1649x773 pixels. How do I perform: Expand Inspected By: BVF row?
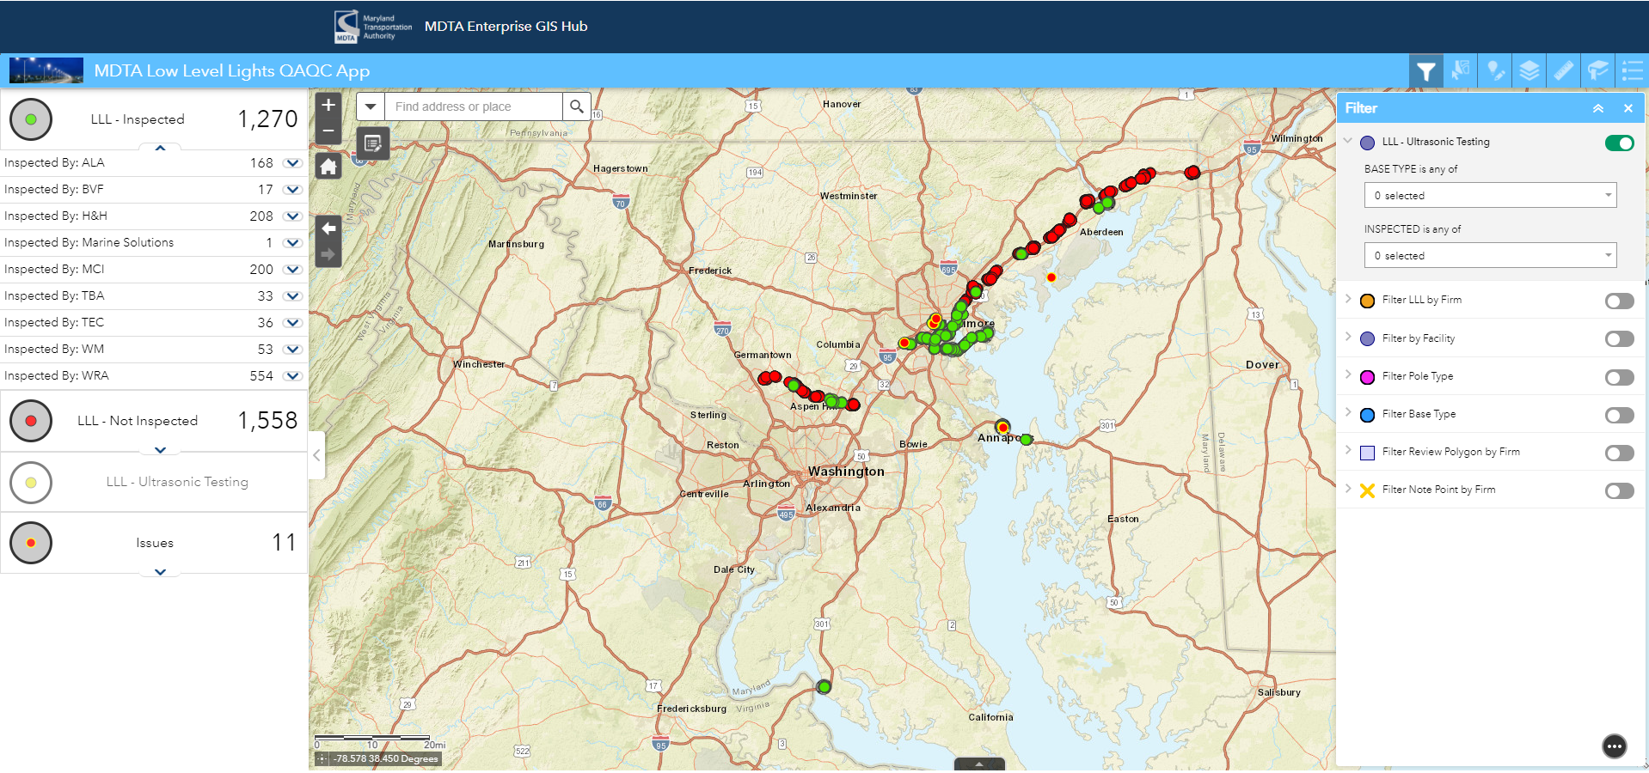tap(293, 190)
